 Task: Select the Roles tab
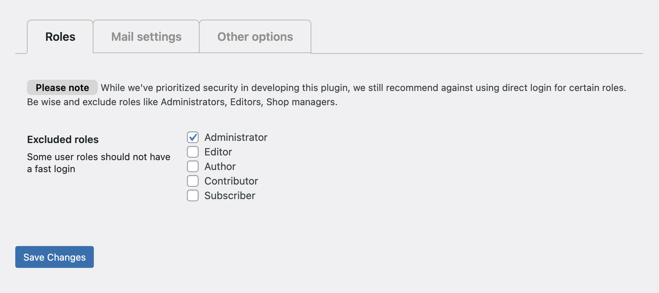(60, 37)
